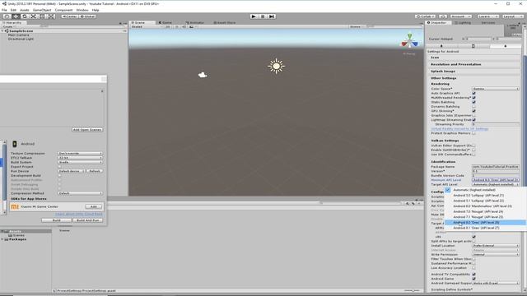This screenshot has width=527, height=296.
Task: Open the Layers dropdown
Action: (488, 16)
